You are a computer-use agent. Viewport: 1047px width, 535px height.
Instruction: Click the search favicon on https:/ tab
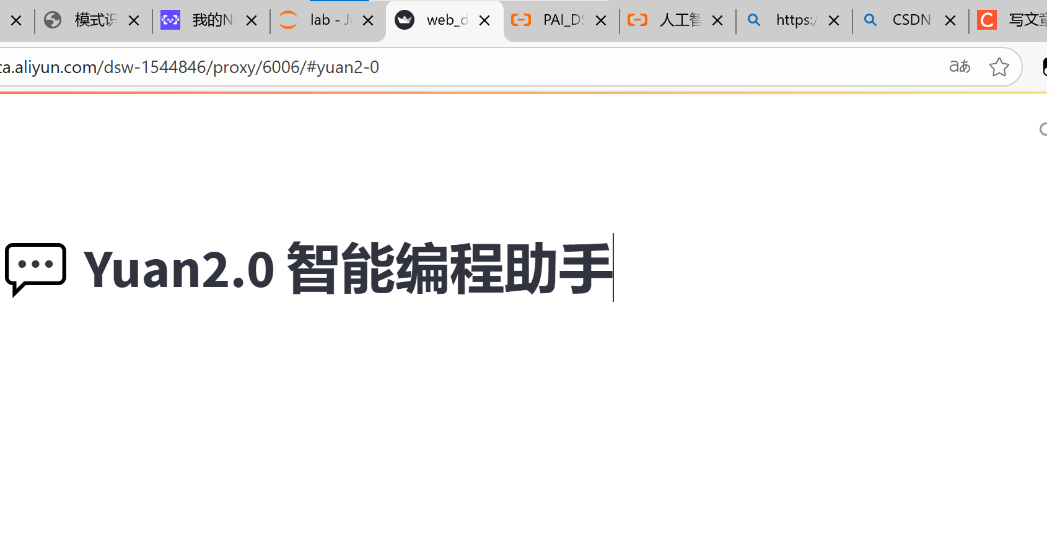[x=754, y=20]
